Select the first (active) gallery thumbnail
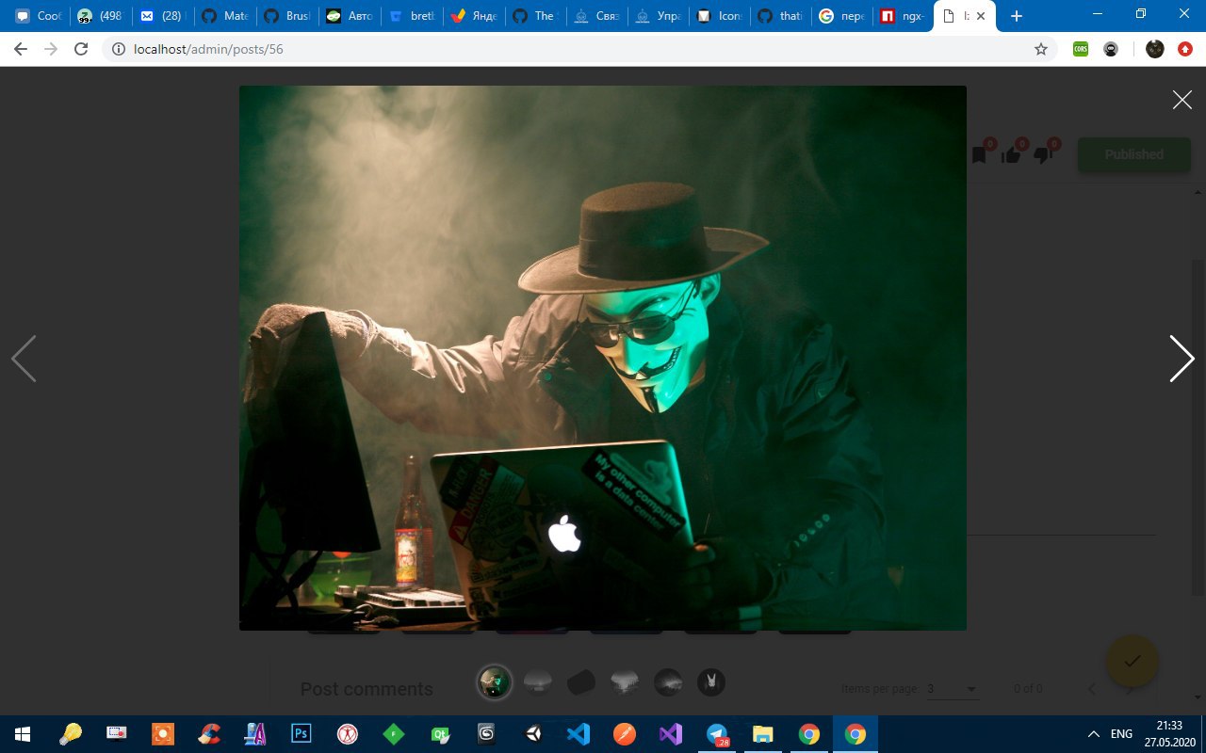Viewport: 1206px width, 753px height. click(495, 682)
